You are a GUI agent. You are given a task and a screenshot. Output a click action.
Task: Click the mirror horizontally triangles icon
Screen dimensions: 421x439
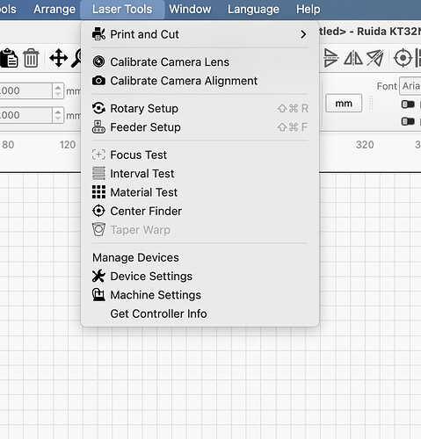(x=353, y=58)
